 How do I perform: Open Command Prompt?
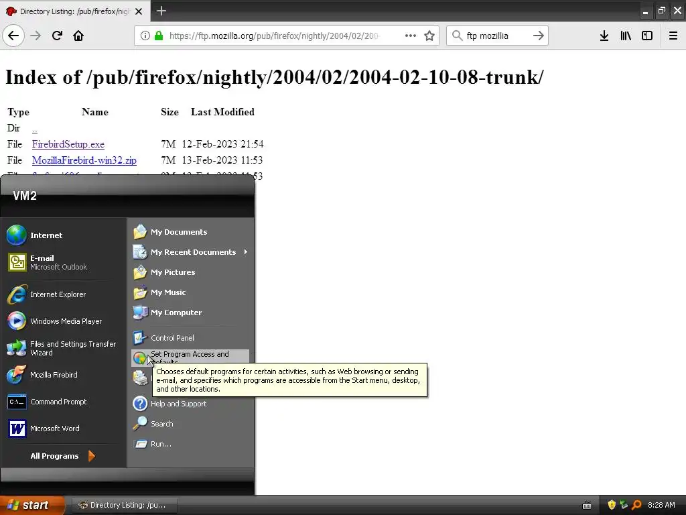pyautogui.click(x=64, y=402)
